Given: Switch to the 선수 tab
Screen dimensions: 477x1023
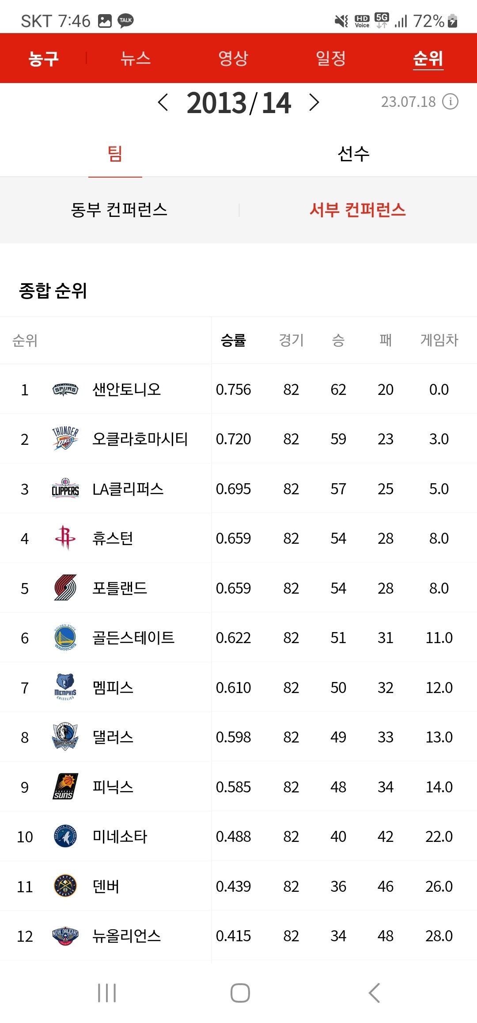Looking at the screenshot, I should point(354,154).
